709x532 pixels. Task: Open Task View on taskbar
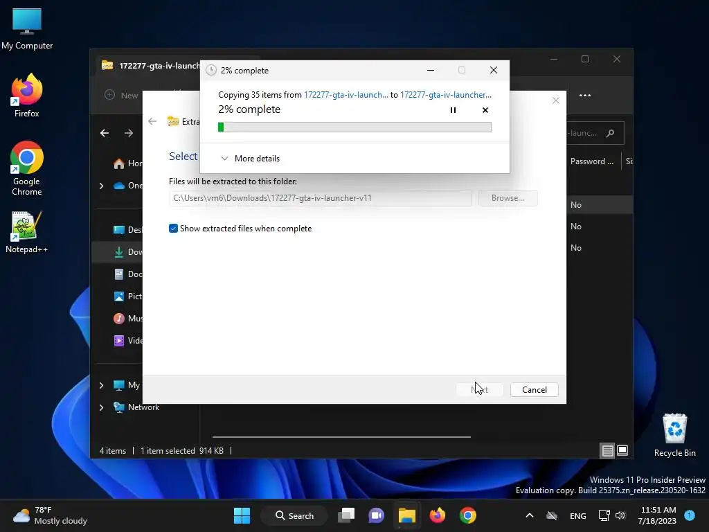[x=347, y=515]
